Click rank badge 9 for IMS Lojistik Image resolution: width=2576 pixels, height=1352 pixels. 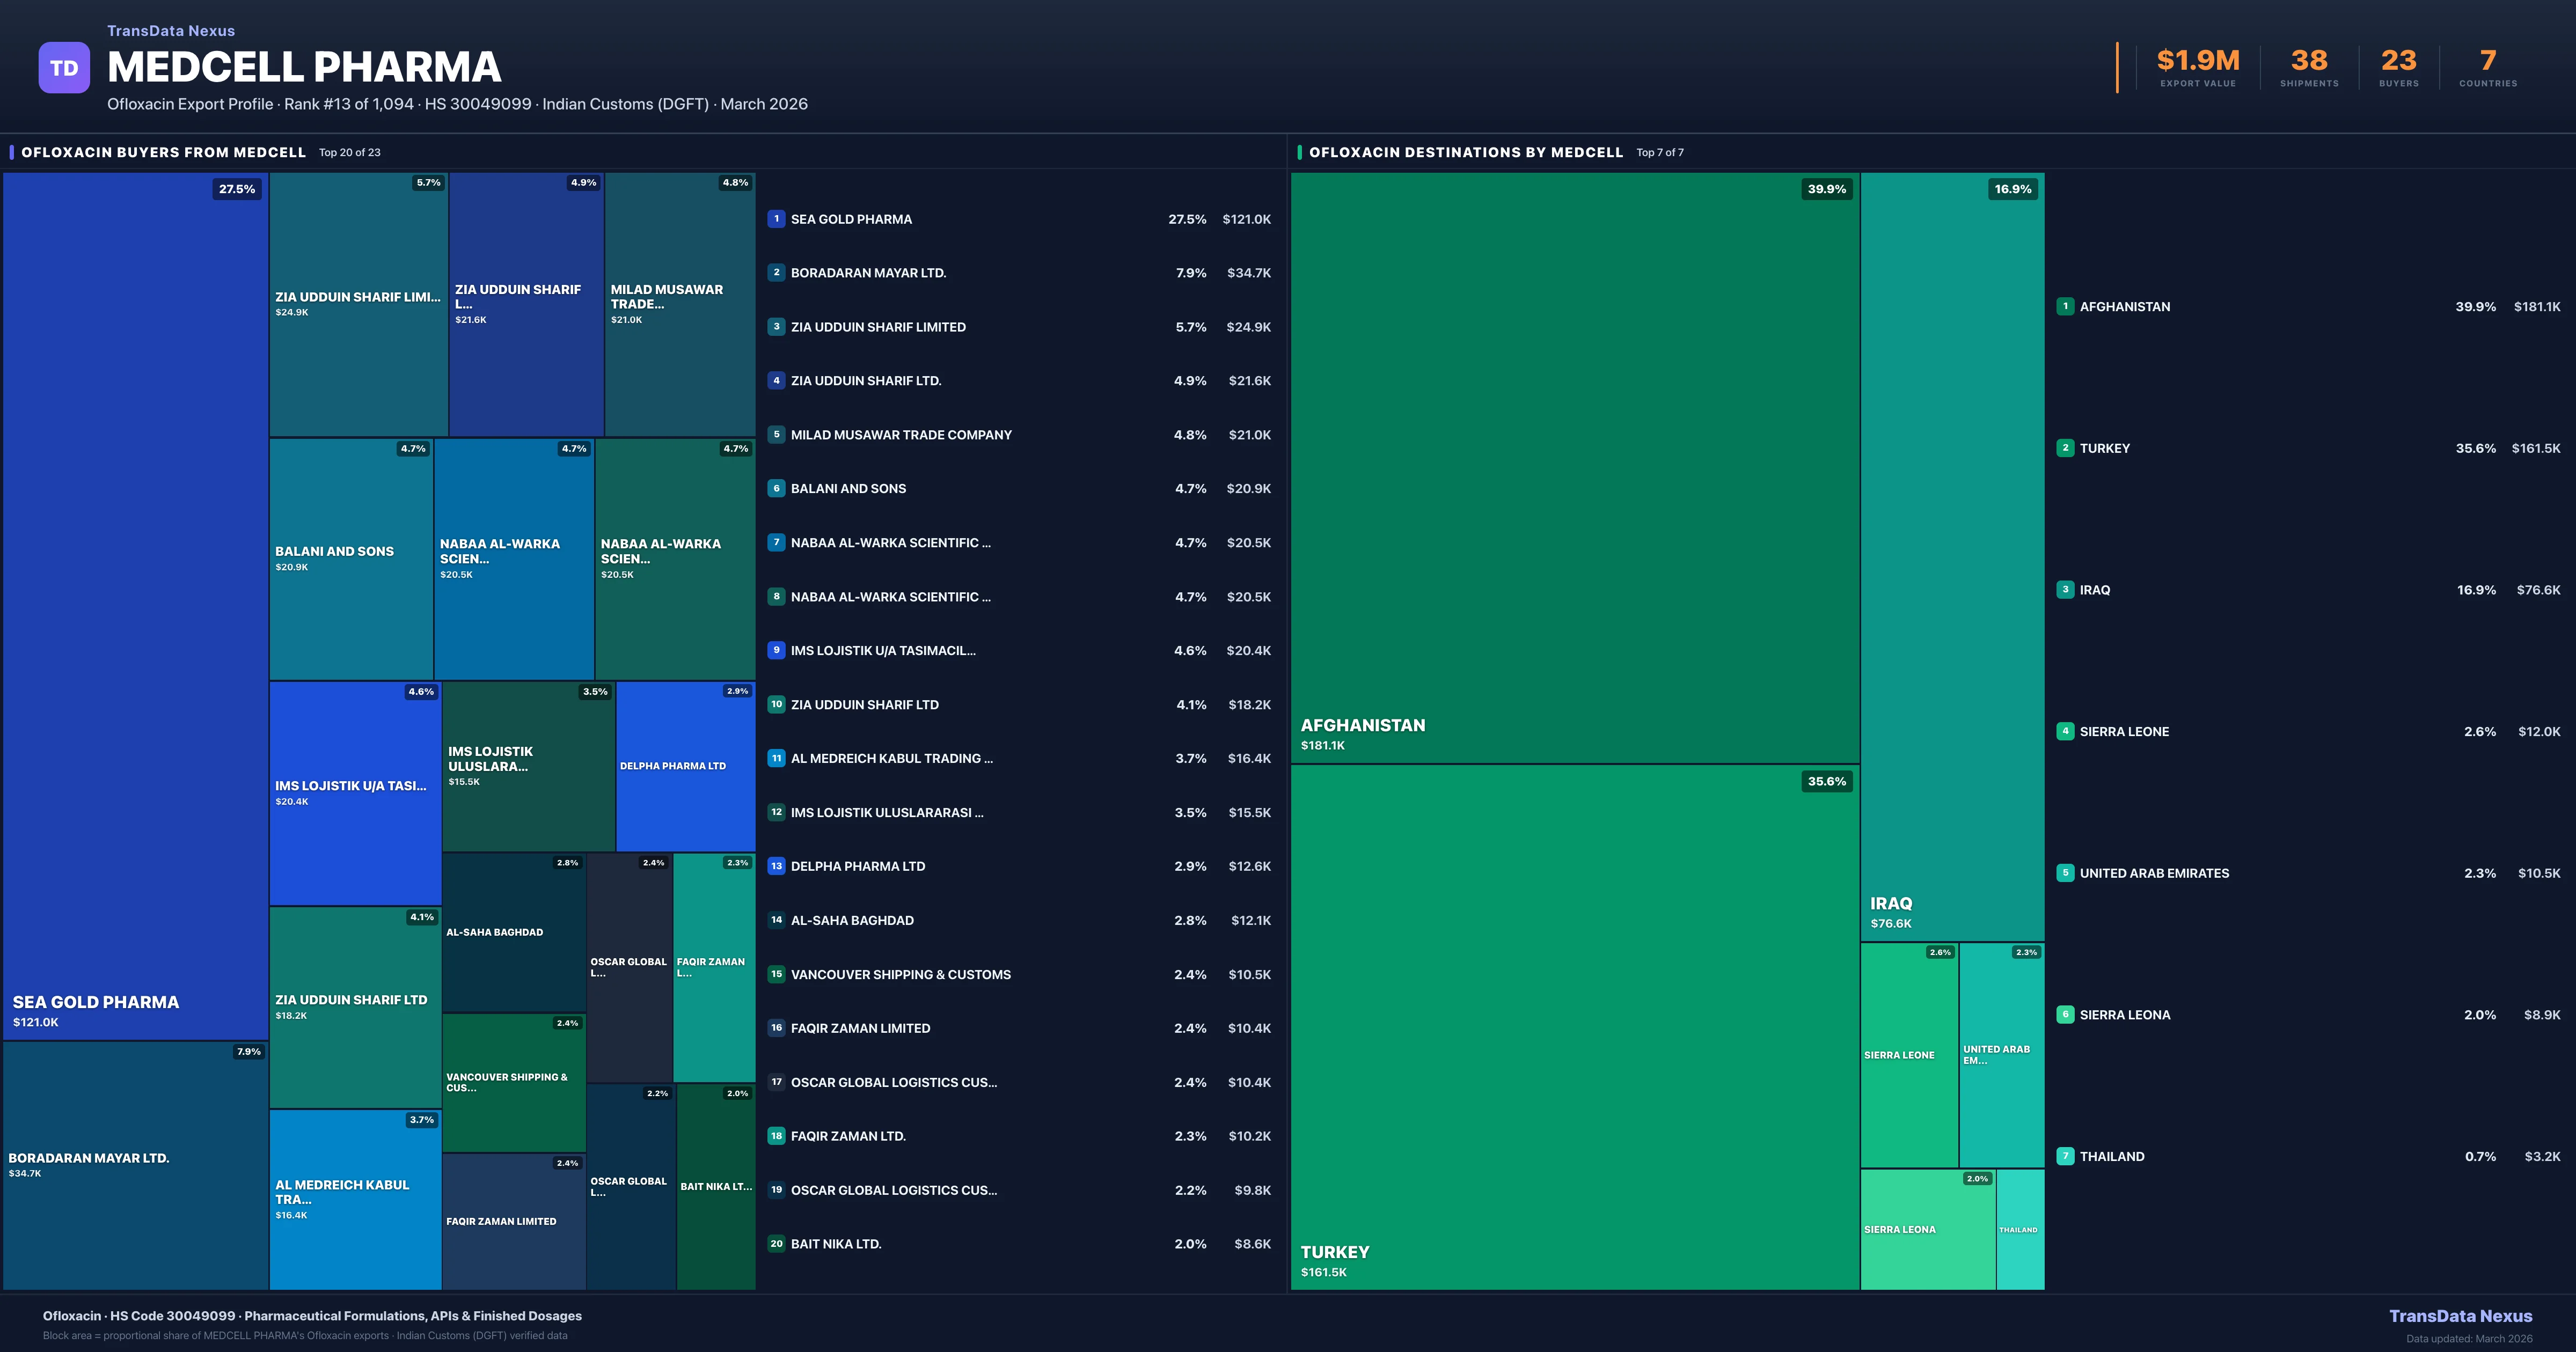click(x=776, y=650)
